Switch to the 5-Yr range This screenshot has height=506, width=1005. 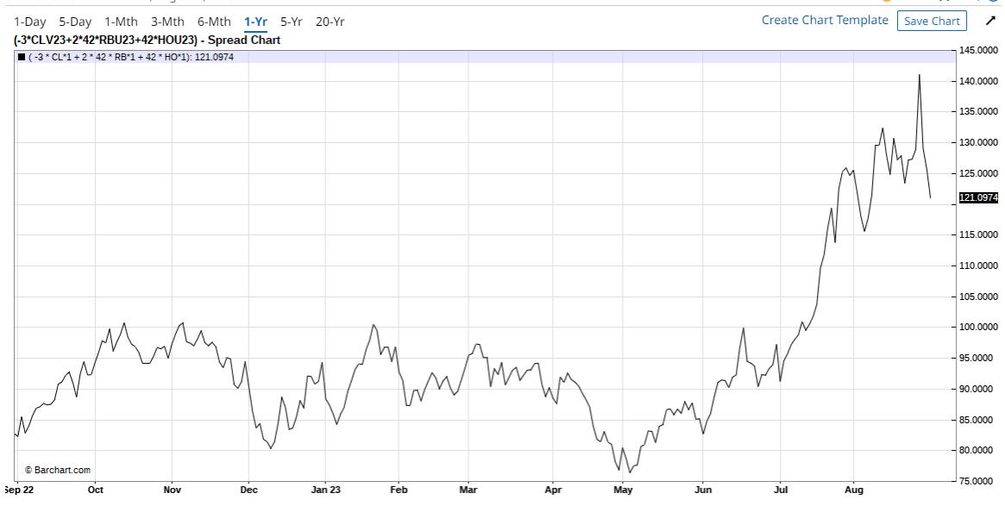coord(291,22)
